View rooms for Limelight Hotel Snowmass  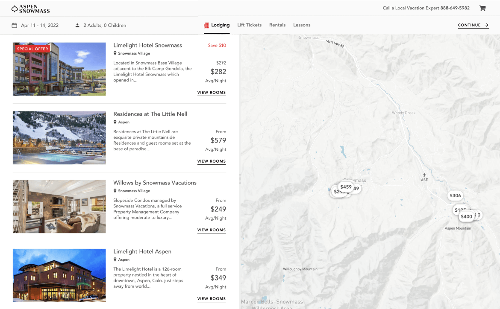point(212,93)
